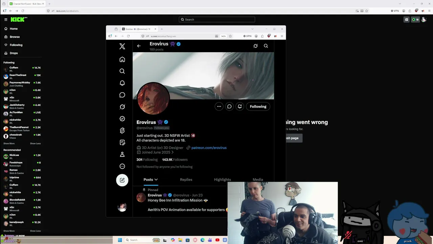The width and height of the screenshot is (433, 244).
Task: Open Kick Home in sidebar
Action: (x=14, y=28)
